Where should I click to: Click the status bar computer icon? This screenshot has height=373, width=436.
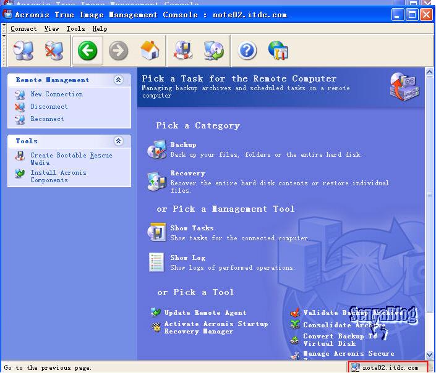pos(355,367)
